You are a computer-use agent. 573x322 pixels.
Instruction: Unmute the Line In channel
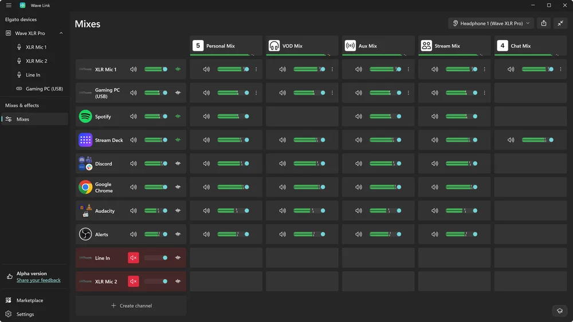pyautogui.click(x=134, y=258)
